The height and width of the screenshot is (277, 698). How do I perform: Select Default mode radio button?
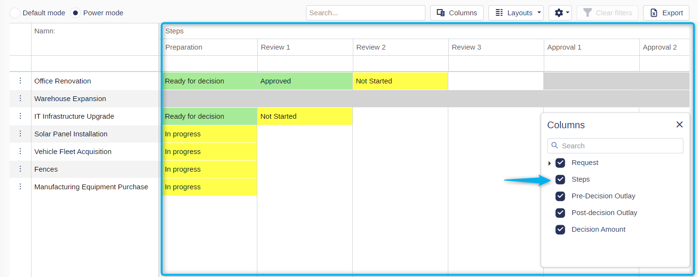(x=15, y=13)
